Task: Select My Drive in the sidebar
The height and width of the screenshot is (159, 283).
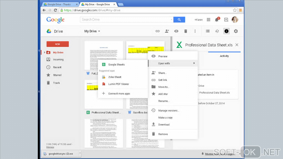Action: pos(58,52)
